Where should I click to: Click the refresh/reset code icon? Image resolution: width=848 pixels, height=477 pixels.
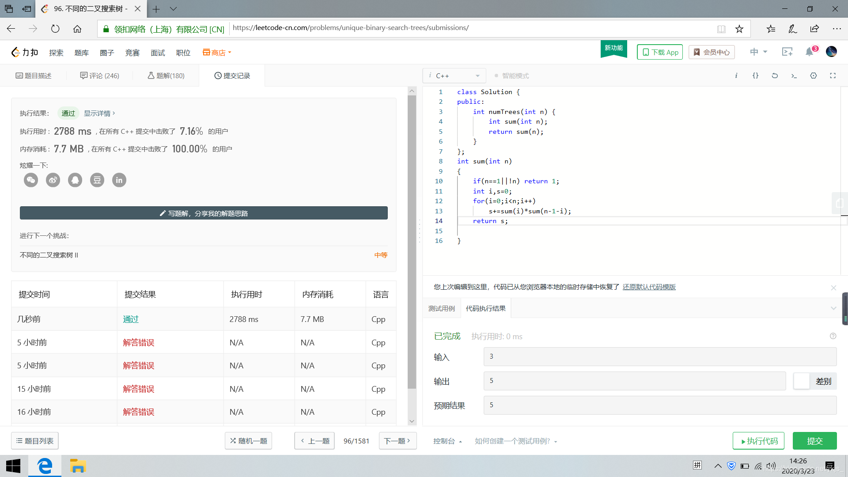[775, 76]
